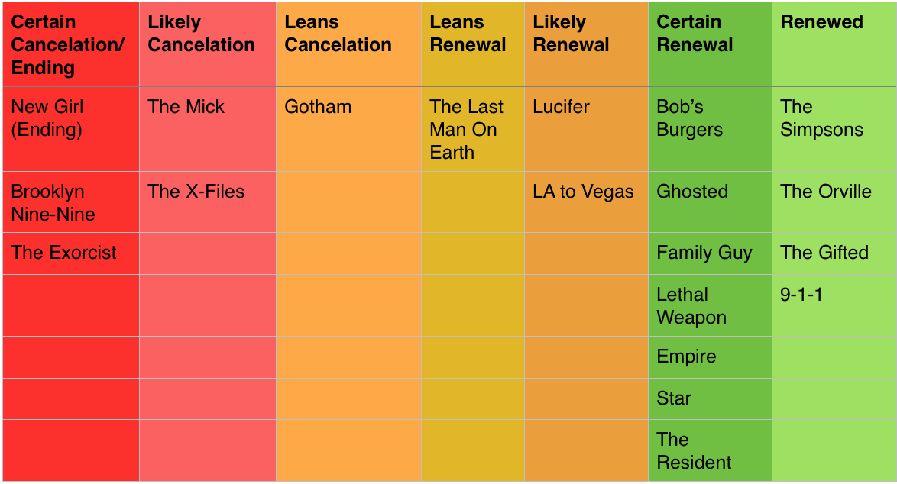This screenshot has width=897, height=484.
Task: Select the Bob's Burgers cell
Action: coord(710,129)
